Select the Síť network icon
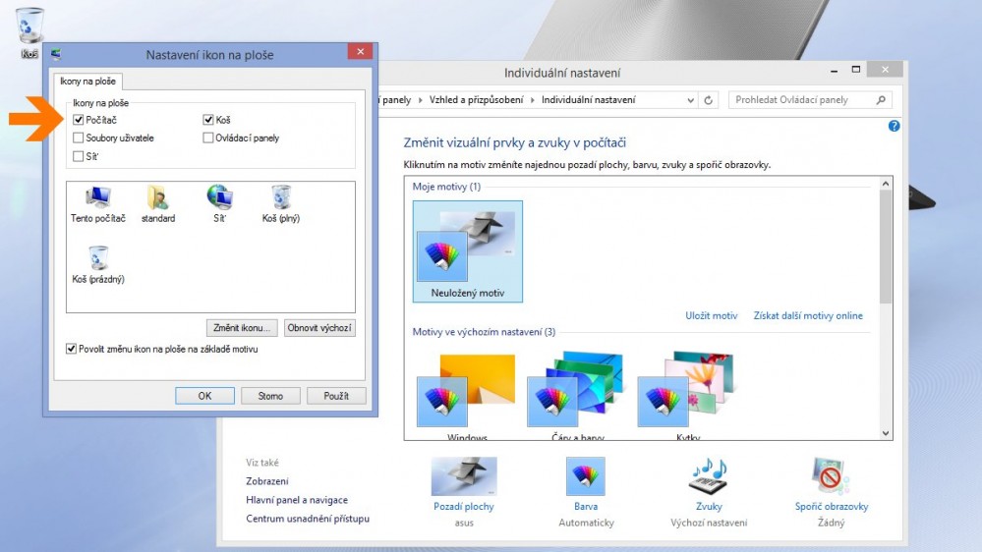982x552 pixels. pos(219,199)
